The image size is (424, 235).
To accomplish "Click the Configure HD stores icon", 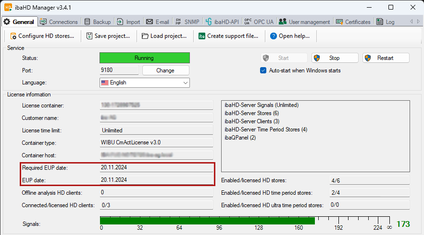I will pyautogui.click(x=13, y=36).
